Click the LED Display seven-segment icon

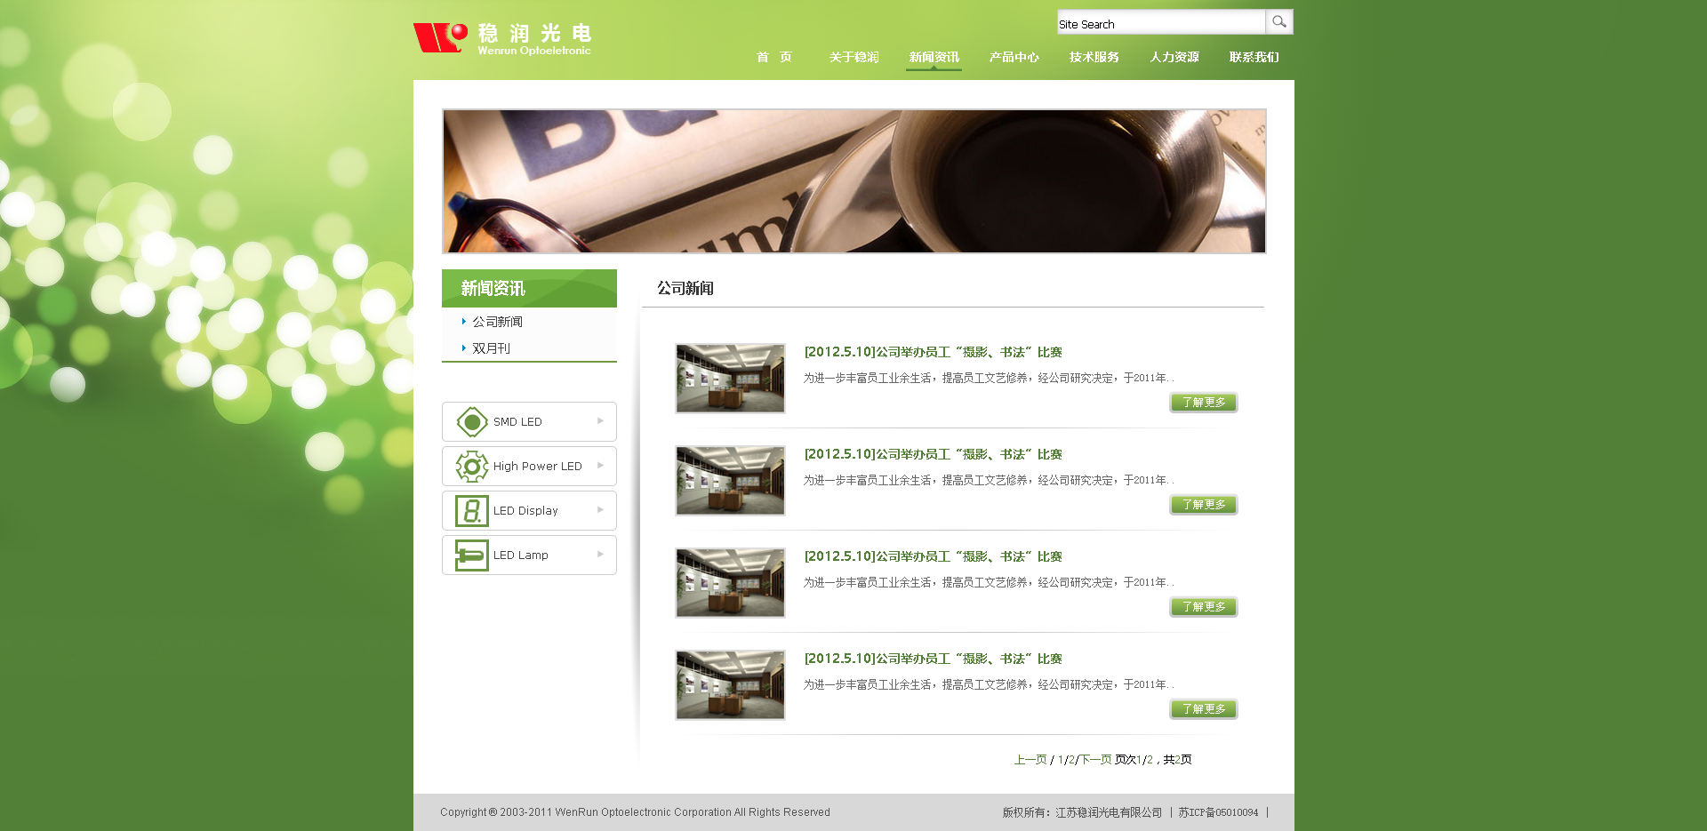(x=471, y=511)
